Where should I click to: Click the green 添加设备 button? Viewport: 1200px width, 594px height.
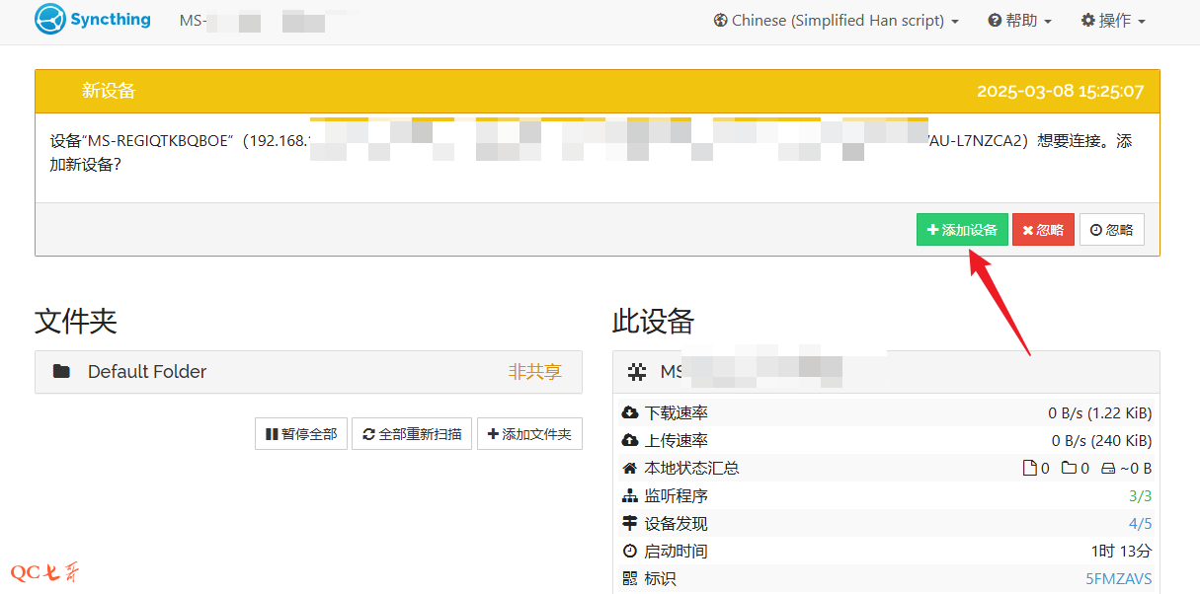pyautogui.click(x=961, y=230)
